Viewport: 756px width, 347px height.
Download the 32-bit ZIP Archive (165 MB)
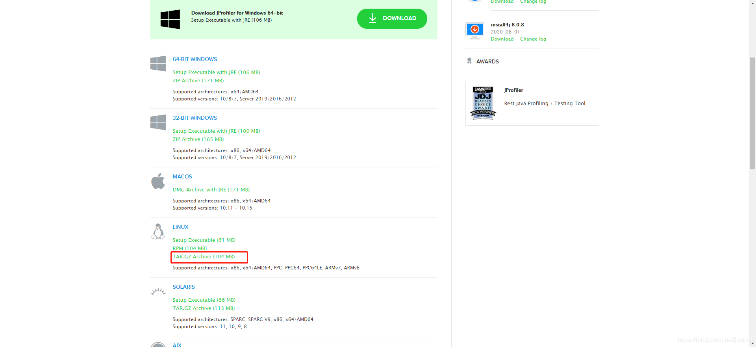[x=198, y=139]
